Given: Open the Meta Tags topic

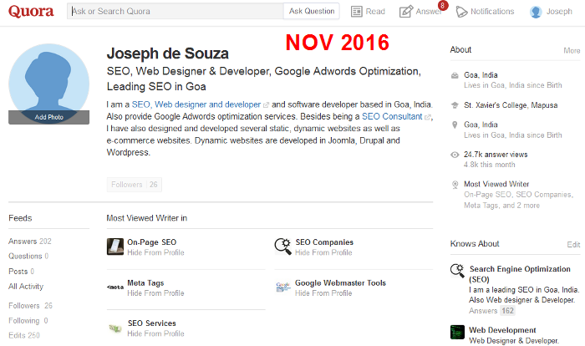Looking at the screenshot, I should click(145, 283).
